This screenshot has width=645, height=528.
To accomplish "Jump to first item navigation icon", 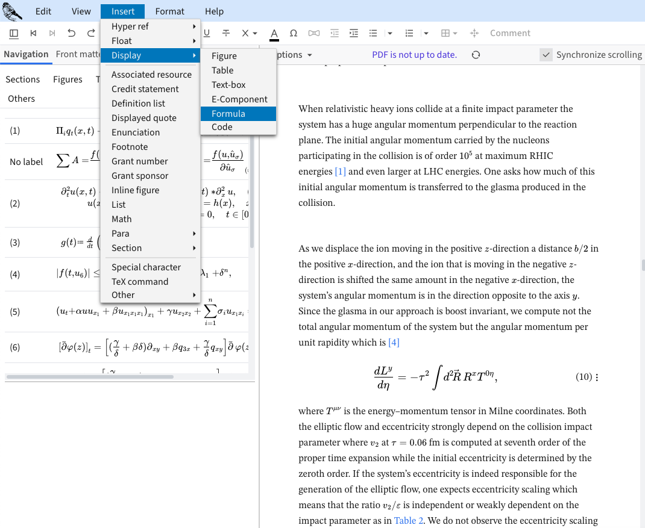I will tap(33, 33).
